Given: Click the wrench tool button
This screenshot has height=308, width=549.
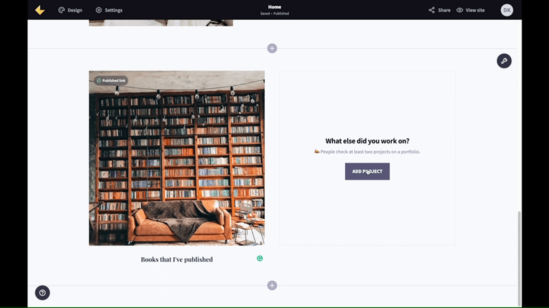Looking at the screenshot, I should pos(504,61).
